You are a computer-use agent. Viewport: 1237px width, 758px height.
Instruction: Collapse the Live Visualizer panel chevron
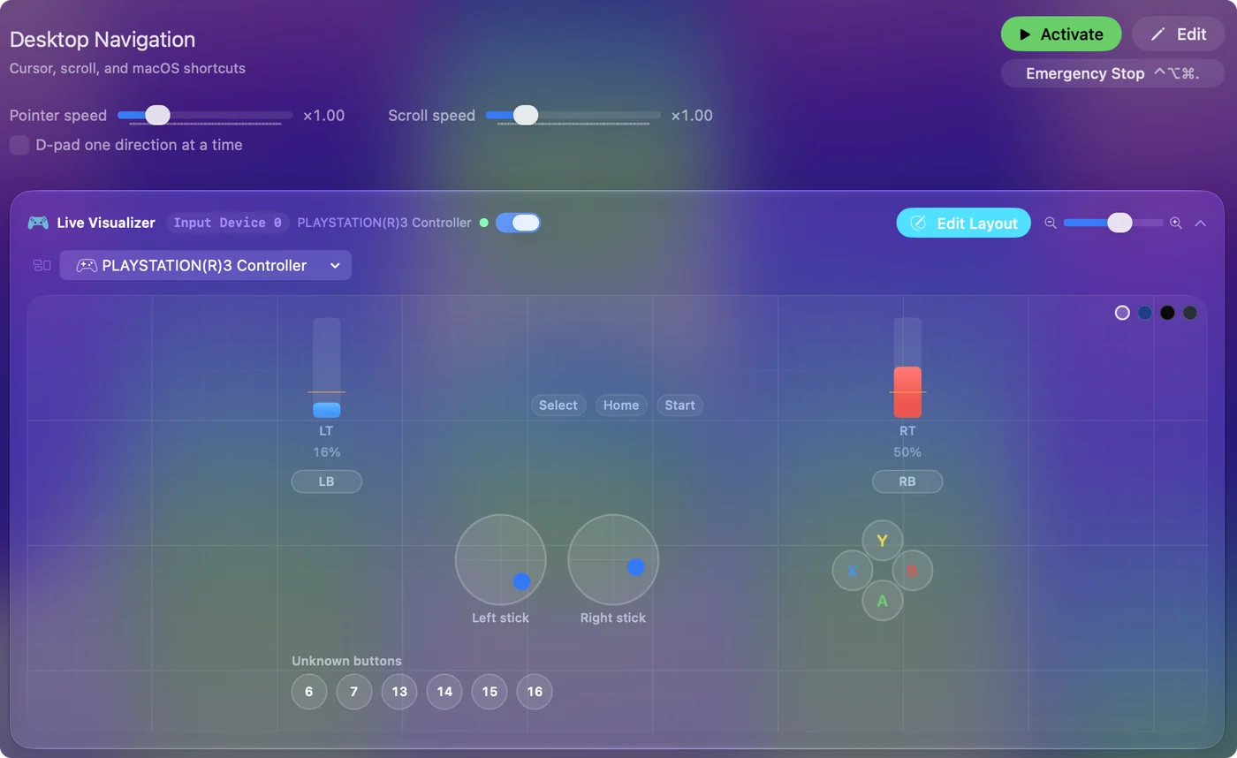1201,223
